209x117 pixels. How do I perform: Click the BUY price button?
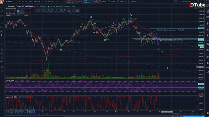(89, 2)
